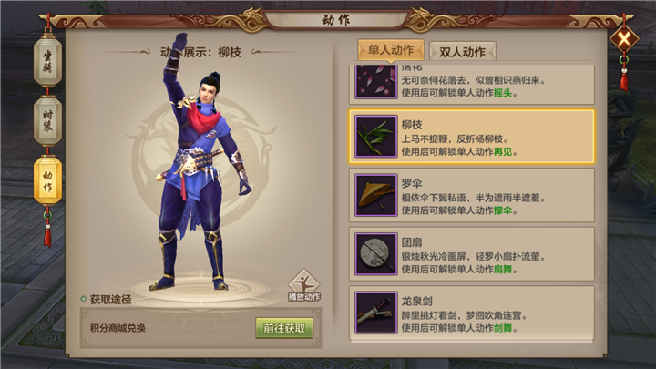Select the 动作 lantern tab
Viewport: 656px width, 369px height.
[x=47, y=180]
